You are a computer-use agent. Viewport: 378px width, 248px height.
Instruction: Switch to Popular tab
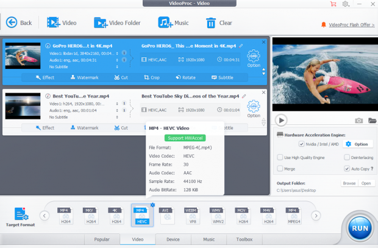[102, 239]
